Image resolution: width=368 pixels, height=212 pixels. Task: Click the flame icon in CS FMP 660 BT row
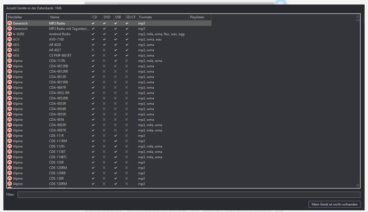10,55
